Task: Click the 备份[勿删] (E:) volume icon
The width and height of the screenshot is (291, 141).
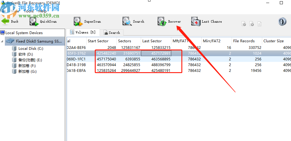Action: pos(14,60)
